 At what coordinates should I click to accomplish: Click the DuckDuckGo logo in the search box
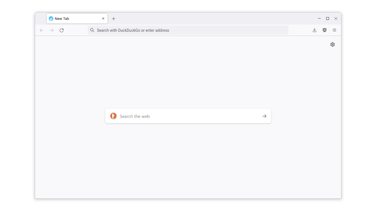click(113, 116)
